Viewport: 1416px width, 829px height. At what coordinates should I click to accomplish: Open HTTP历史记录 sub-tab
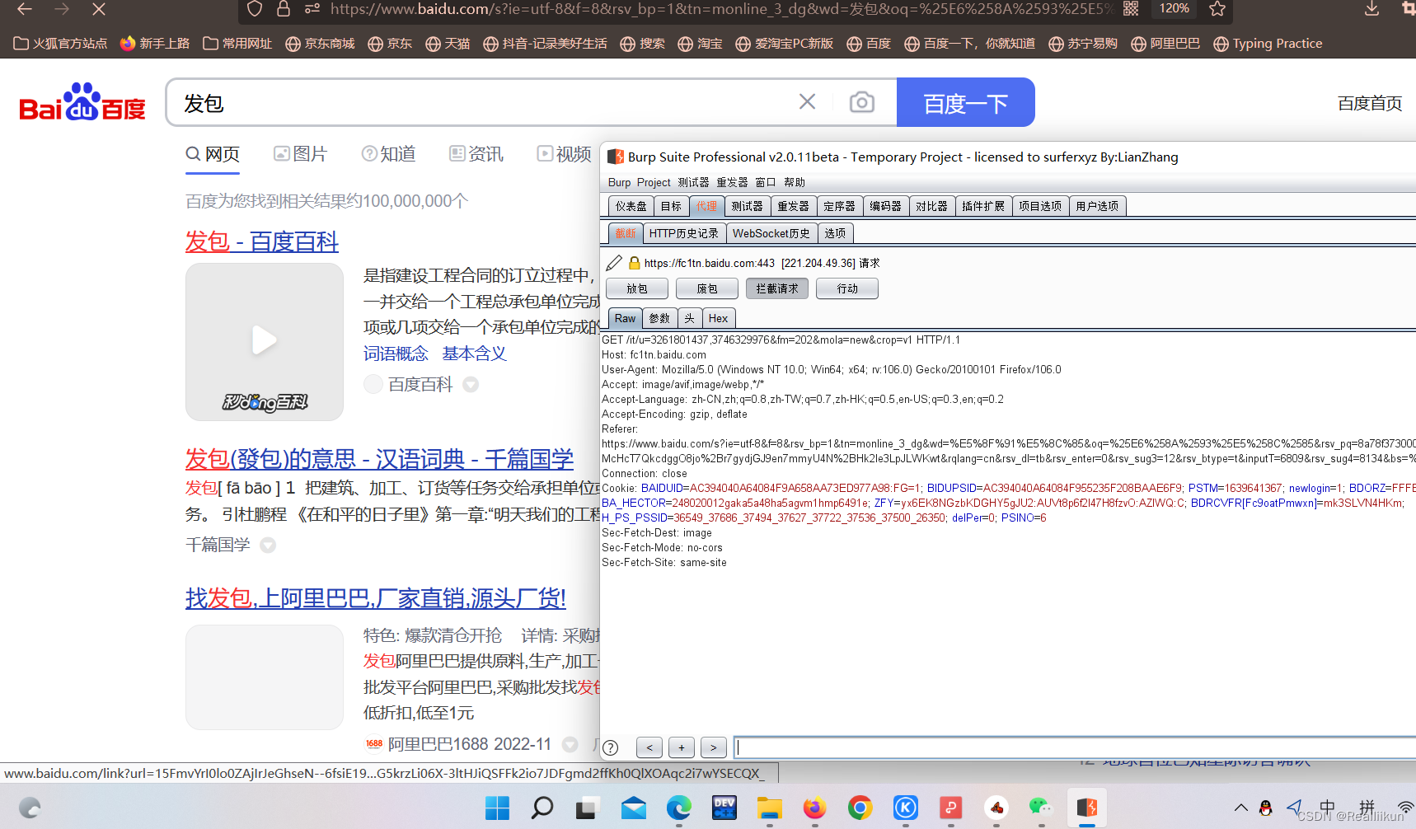[x=683, y=233]
